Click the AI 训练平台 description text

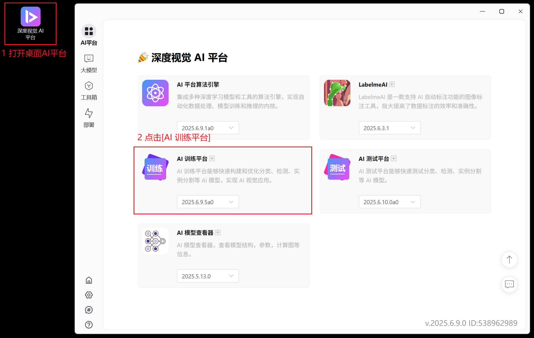pyautogui.click(x=238, y=176)
